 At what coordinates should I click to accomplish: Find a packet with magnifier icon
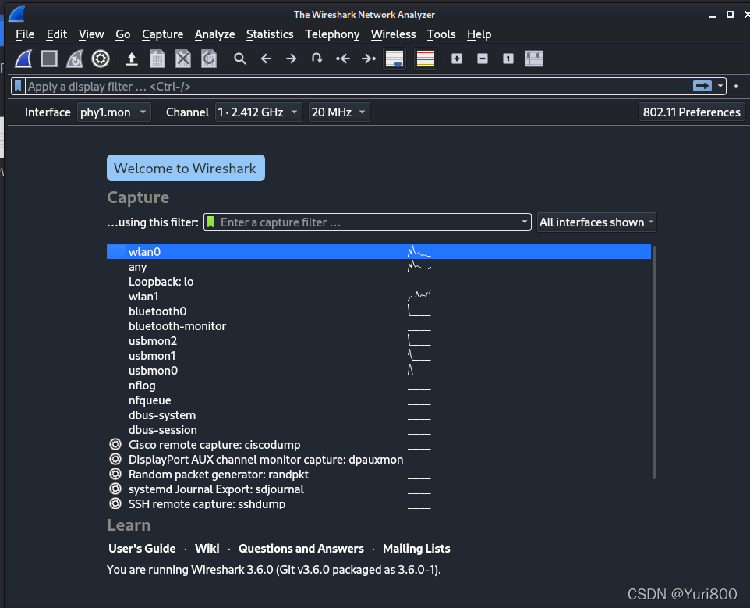pyautogui.click(x=240, y=59)
